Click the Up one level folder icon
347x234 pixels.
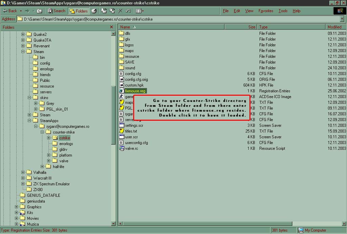click(x=39, y=11)
